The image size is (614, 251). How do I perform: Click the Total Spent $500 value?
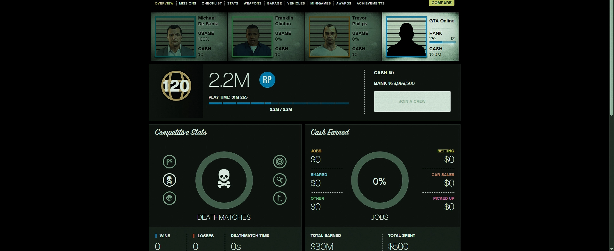pos(398,247)
